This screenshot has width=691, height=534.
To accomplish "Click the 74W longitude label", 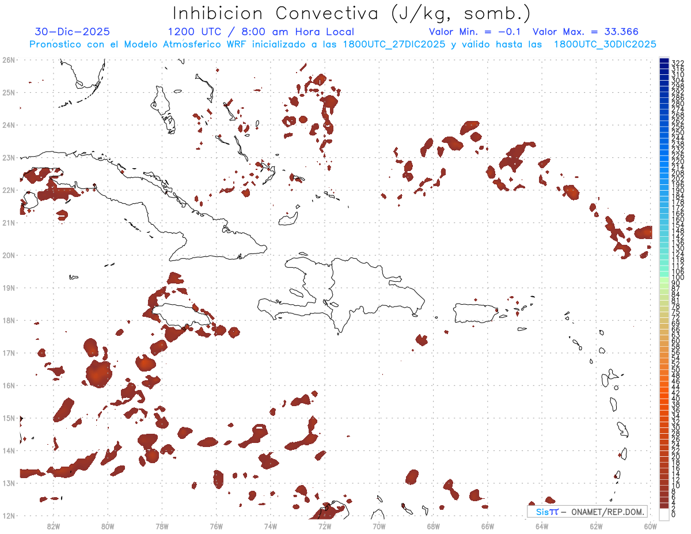I will coord(271,526).
